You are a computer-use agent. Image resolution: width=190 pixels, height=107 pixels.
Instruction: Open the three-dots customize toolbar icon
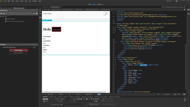[40, 22]
